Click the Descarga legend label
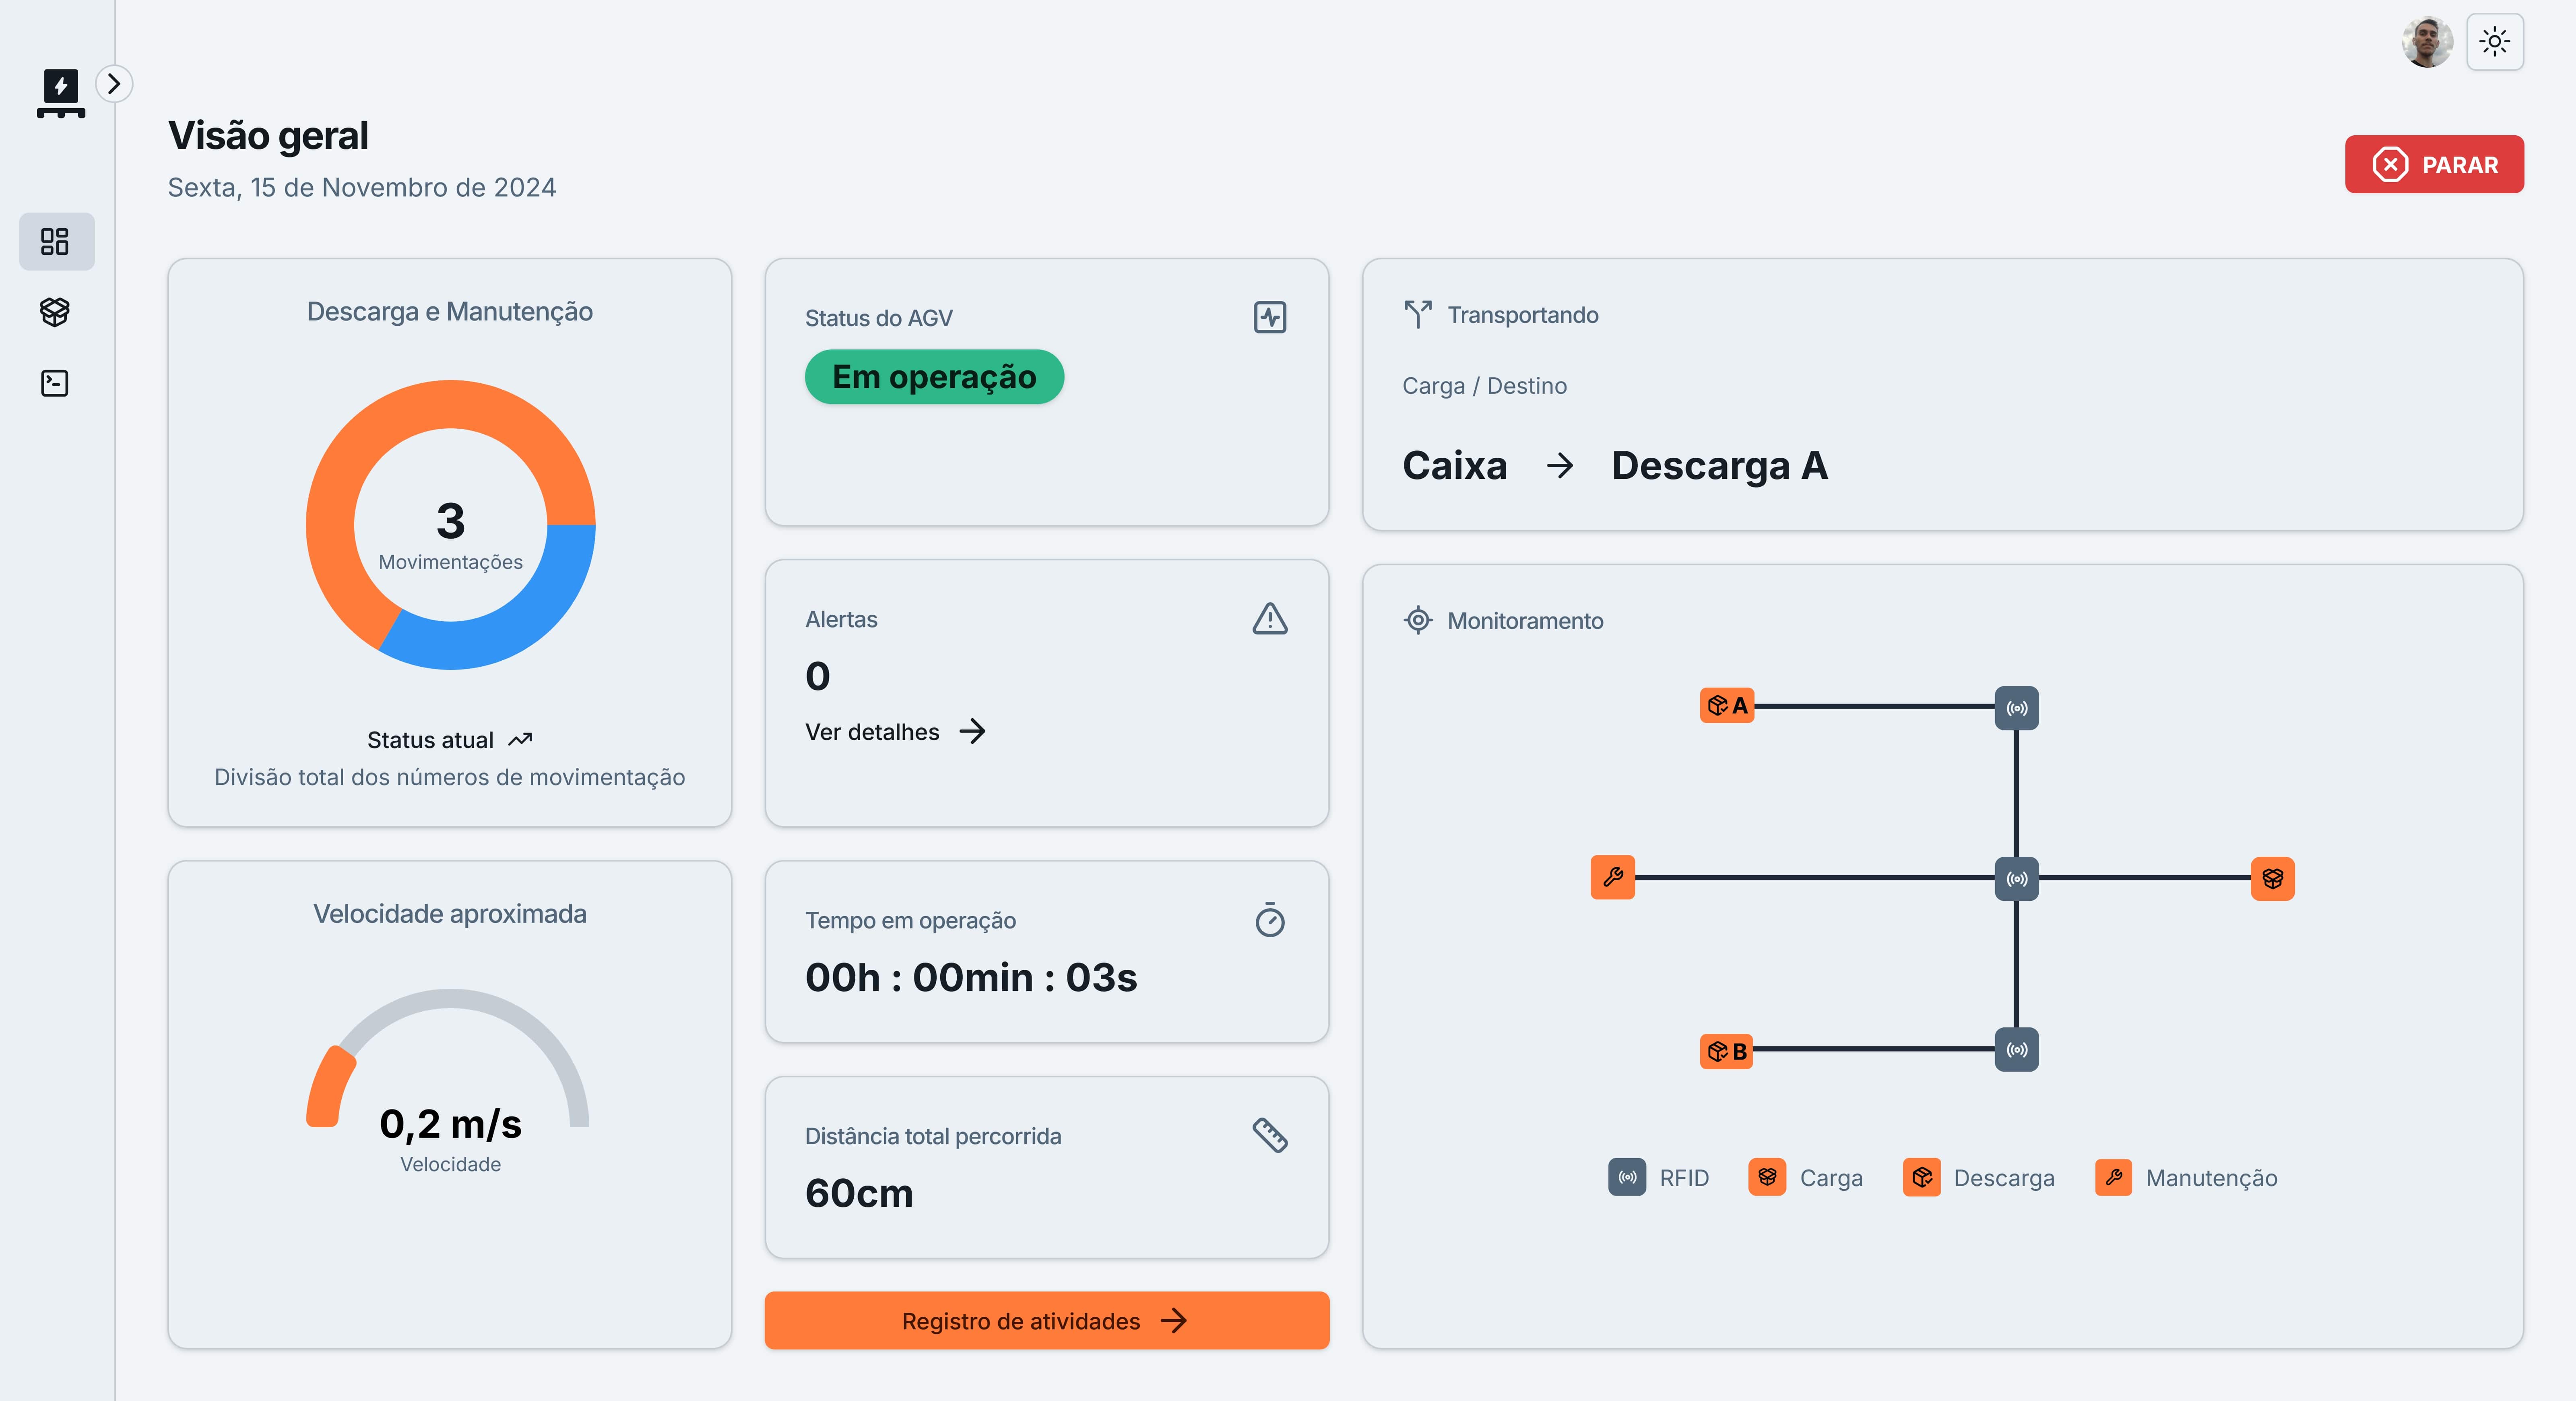 (2004, 1178)
